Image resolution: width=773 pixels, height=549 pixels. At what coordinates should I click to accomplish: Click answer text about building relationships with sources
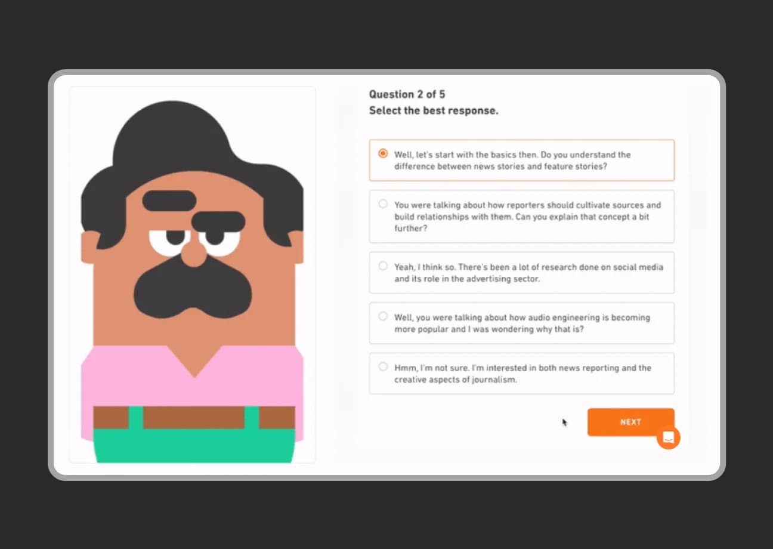(x=527, y=217)
